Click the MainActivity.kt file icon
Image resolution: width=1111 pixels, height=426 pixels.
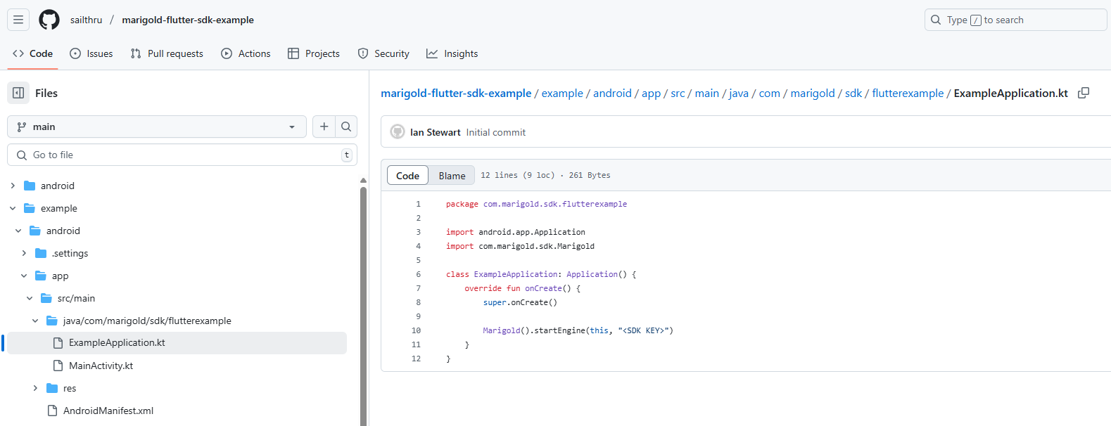tap(58, 366)
